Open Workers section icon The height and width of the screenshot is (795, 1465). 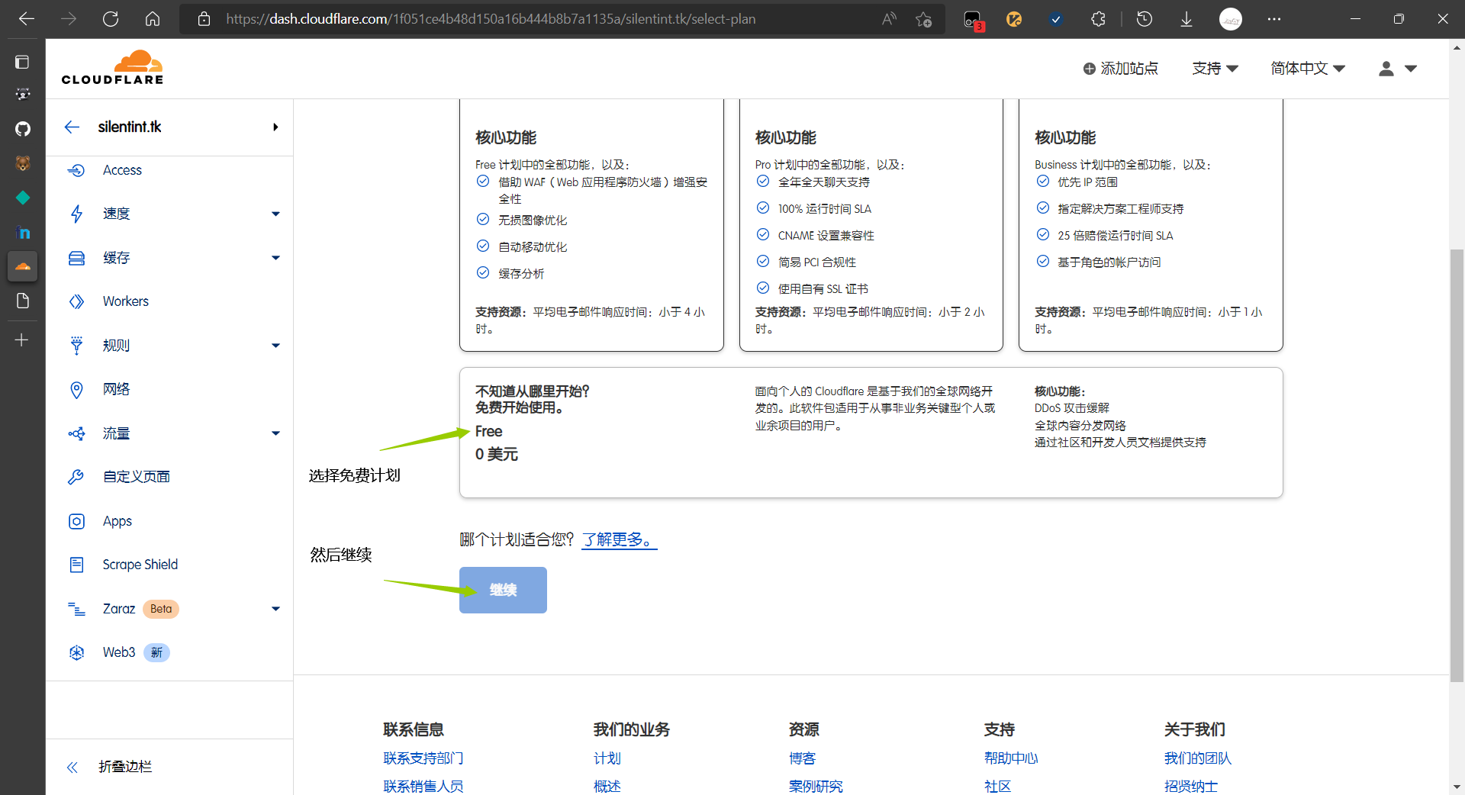pyautogui.click(x=76, y=301)
